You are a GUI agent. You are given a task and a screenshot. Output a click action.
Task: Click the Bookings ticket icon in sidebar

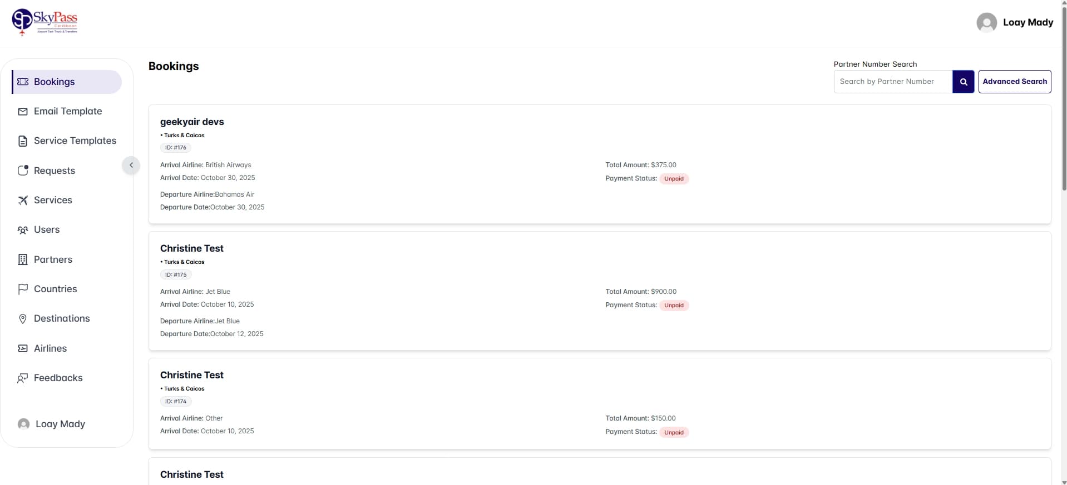point(23,82)
